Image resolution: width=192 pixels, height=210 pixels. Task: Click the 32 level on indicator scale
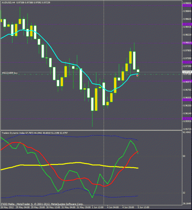click(184, 193)
